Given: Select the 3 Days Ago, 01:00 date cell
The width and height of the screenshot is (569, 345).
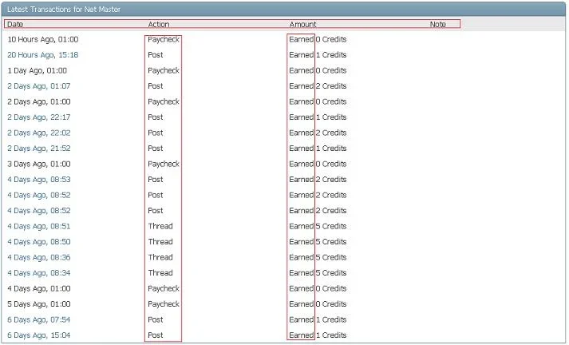Looking at the screenshot, I should [x=39, y=165].
